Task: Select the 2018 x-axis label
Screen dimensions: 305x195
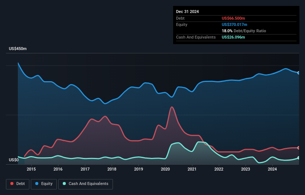Action: [x=112, y=169]
